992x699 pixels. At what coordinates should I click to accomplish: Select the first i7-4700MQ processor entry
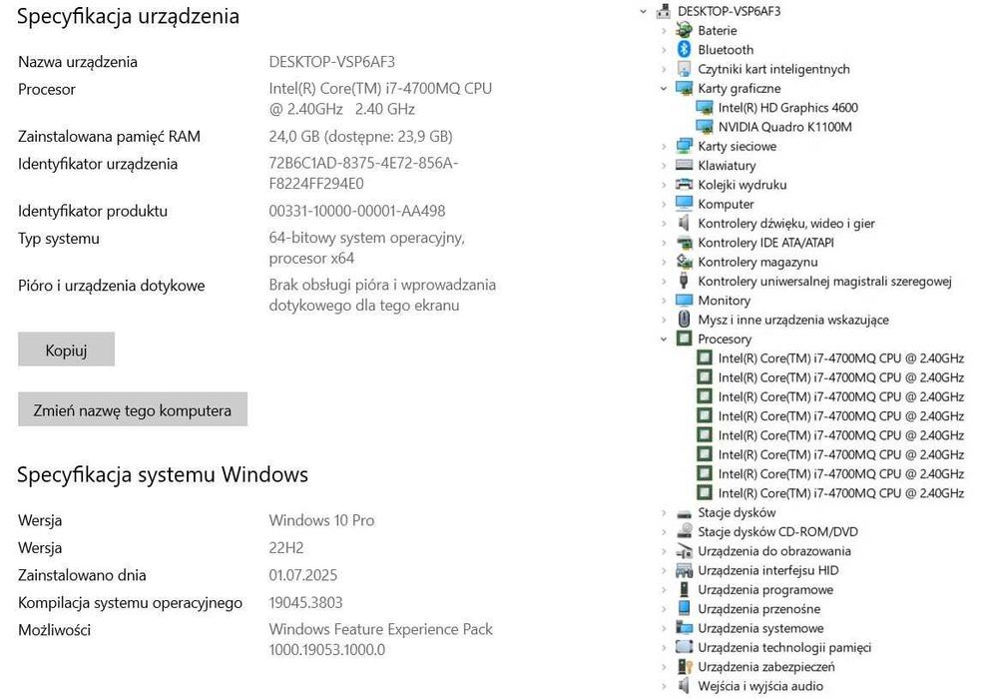[x=840, y=358]
